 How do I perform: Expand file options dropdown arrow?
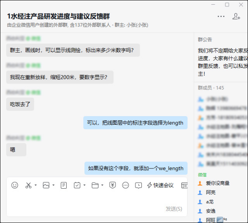102,185
